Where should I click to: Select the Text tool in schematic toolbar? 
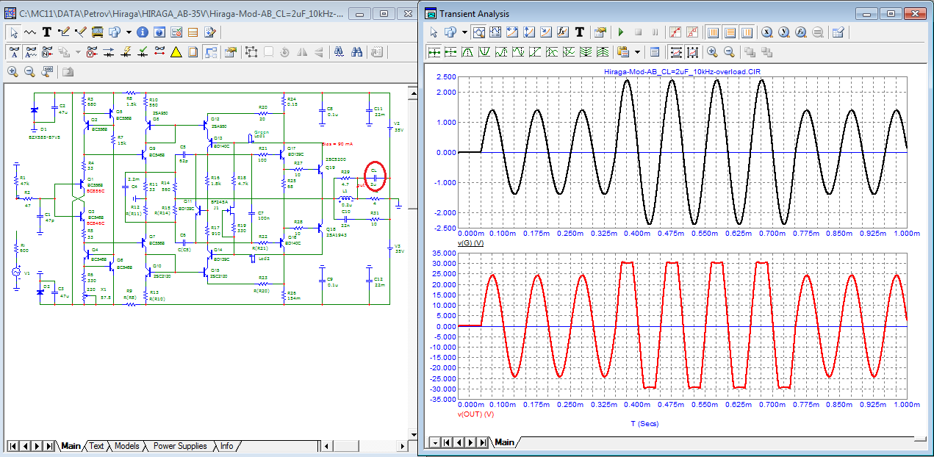click(46, 32)
